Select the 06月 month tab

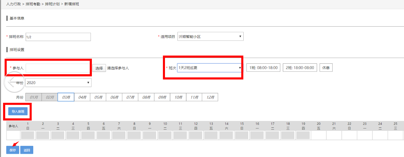click(x=114, y=97)
